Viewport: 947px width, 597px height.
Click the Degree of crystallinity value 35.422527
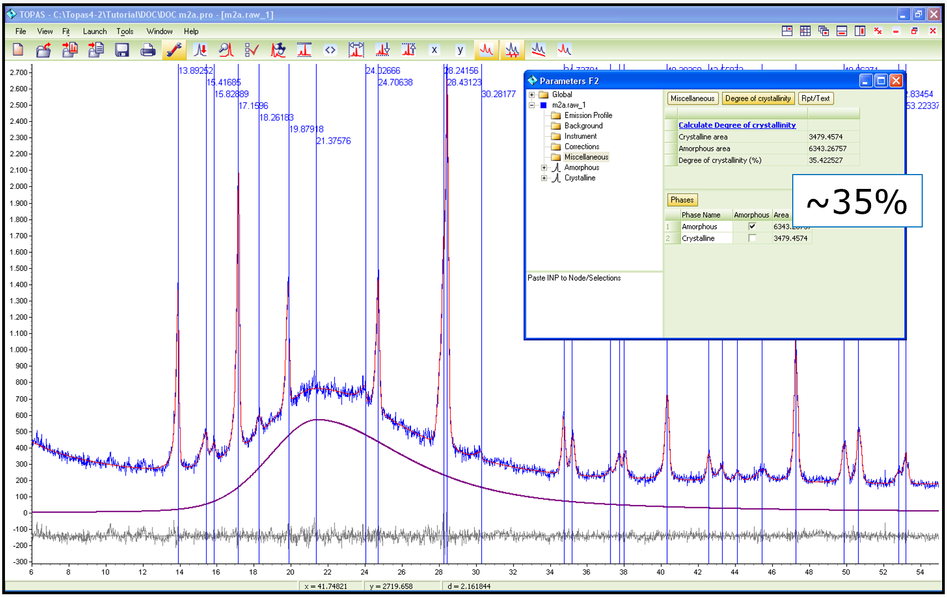click(832, 160)
